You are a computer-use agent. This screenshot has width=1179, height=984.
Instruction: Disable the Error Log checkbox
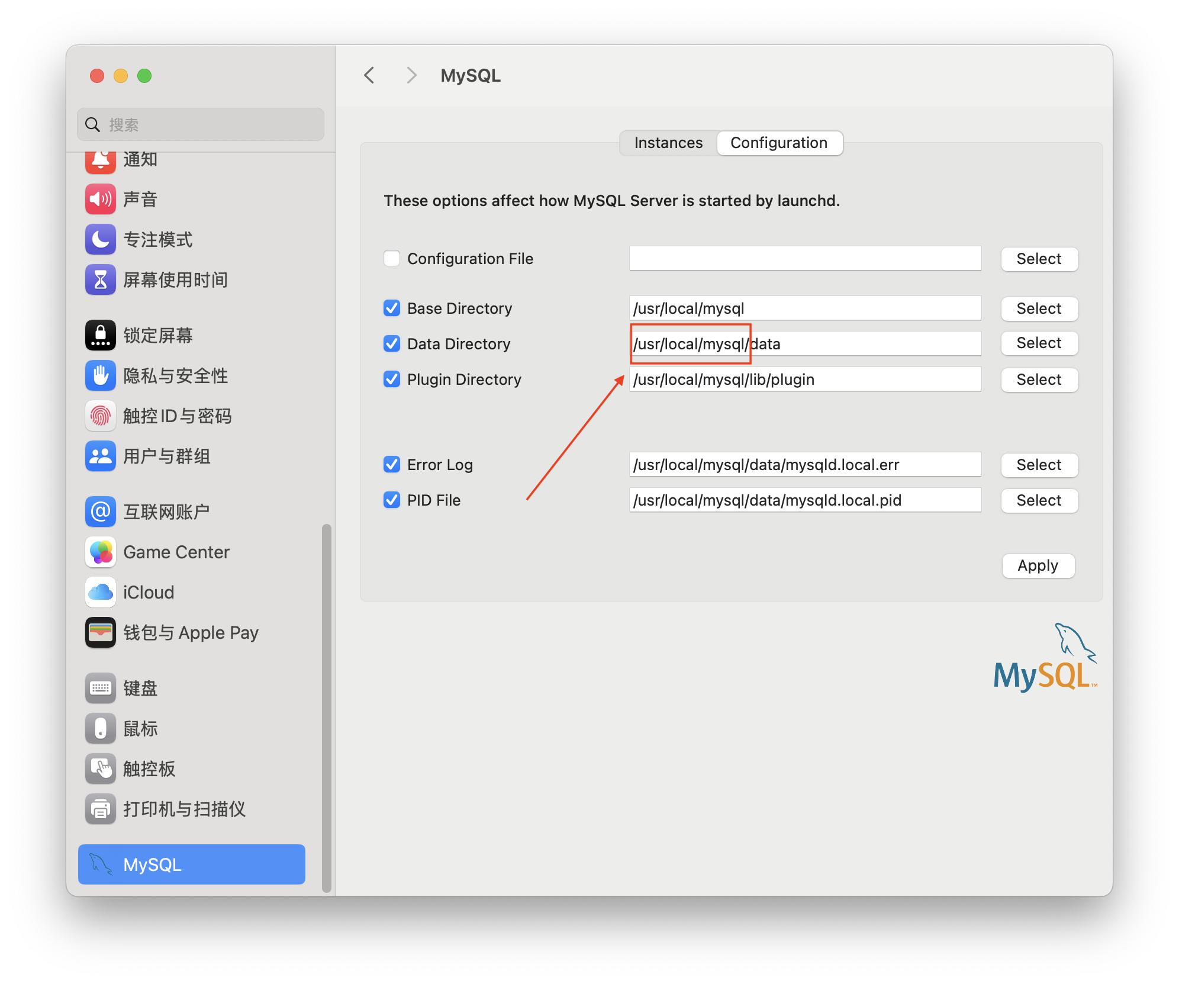[392, 465]
